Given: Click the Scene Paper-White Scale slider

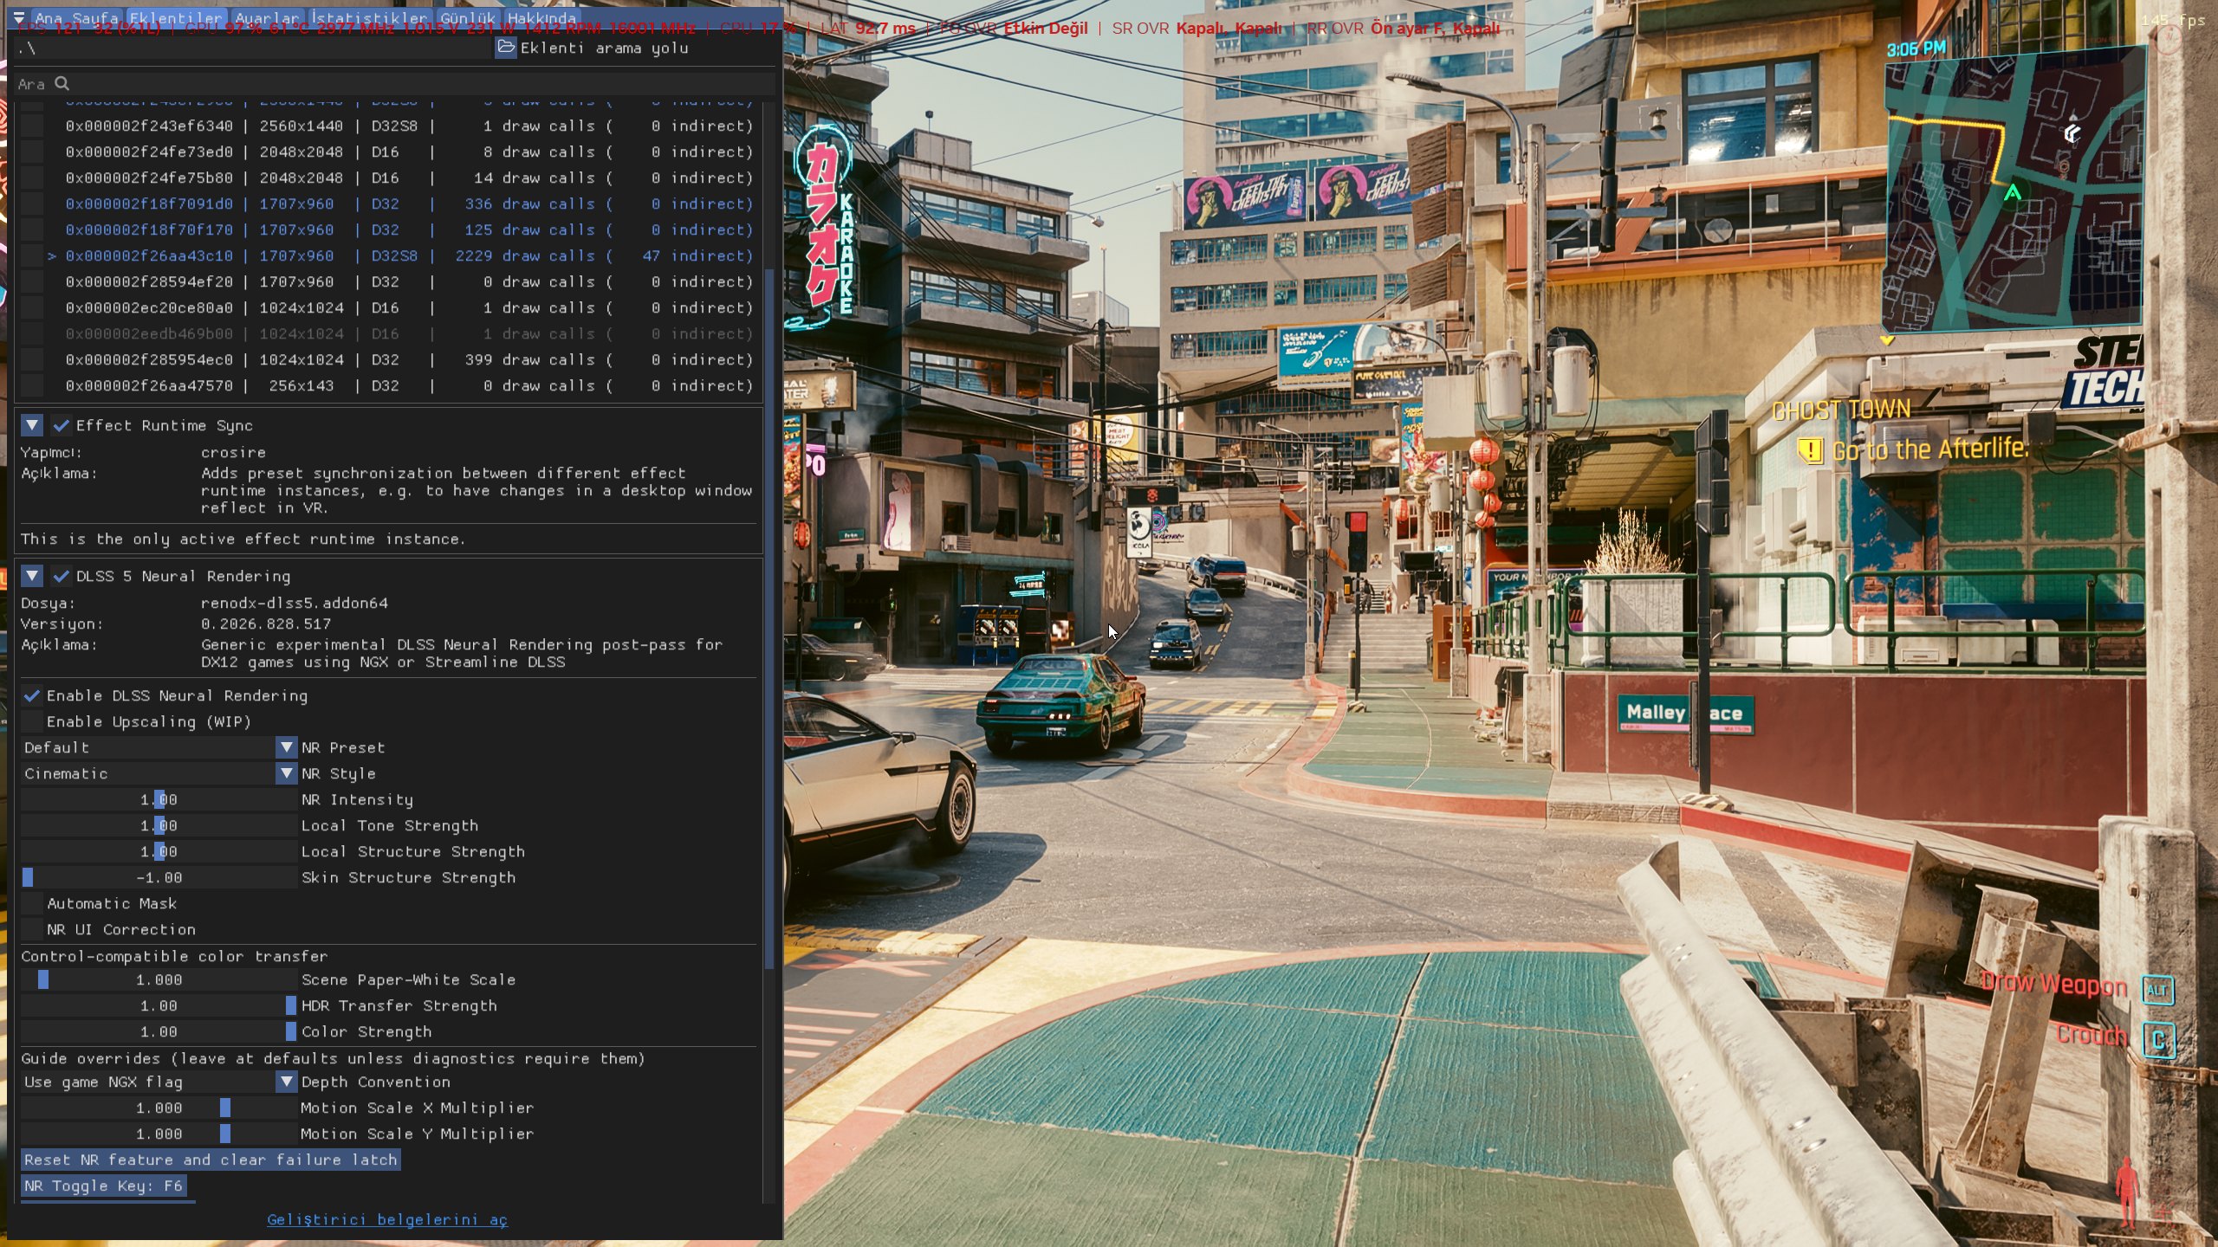Looking at the screenshot, I should tap(159, 979).
